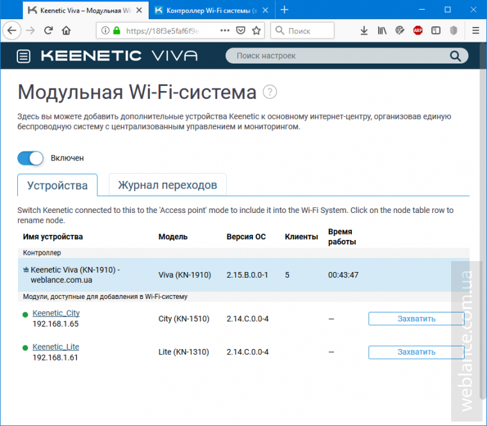Screen dimensions: 487x426
Task: Click the grey shield extension icon
Action: click(454, 30)
